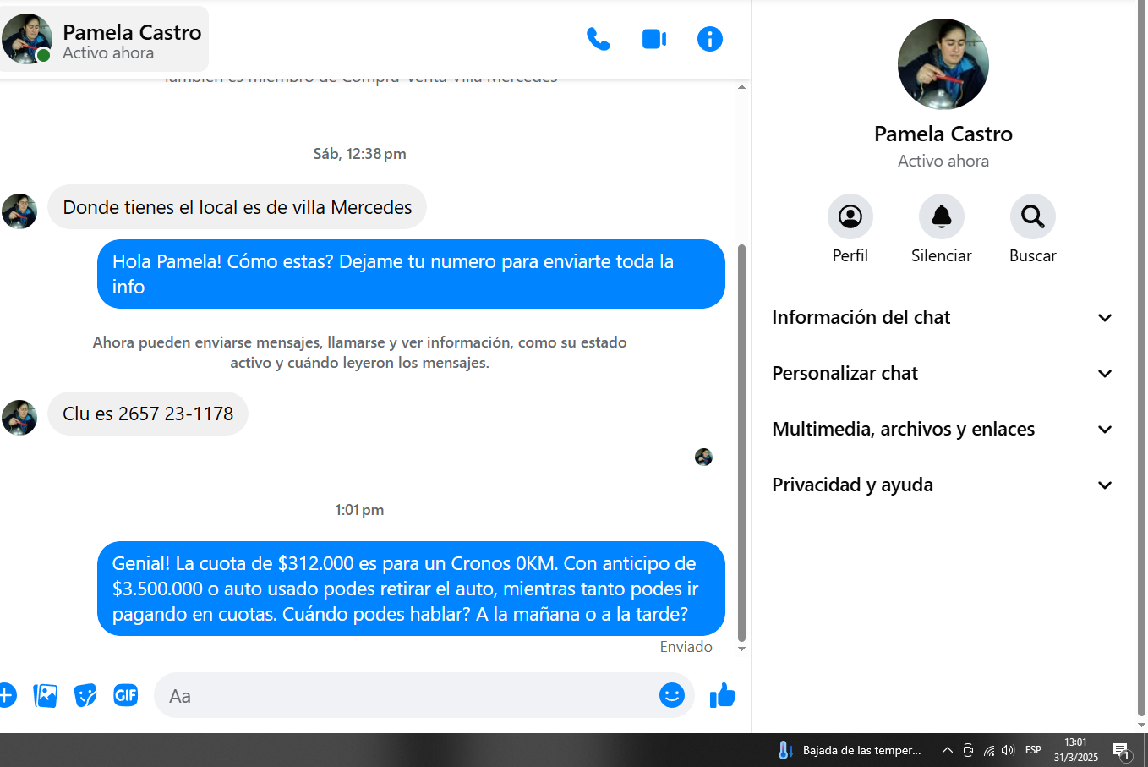Screen dimensions: 1148x767
Task: Expand Personalizar chat section
Action: (x=943, y=373)
